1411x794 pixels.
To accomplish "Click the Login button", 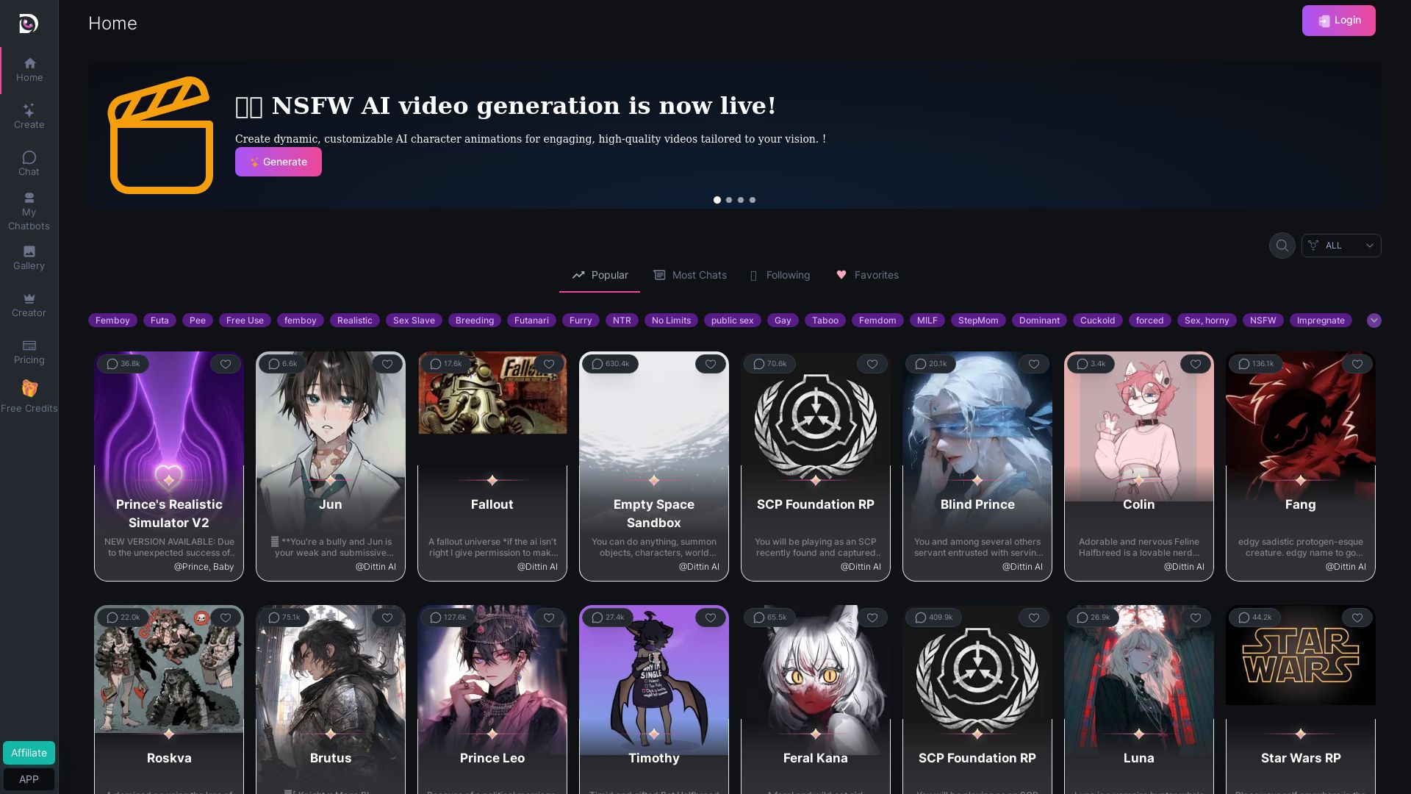I will pos(1339,21).
